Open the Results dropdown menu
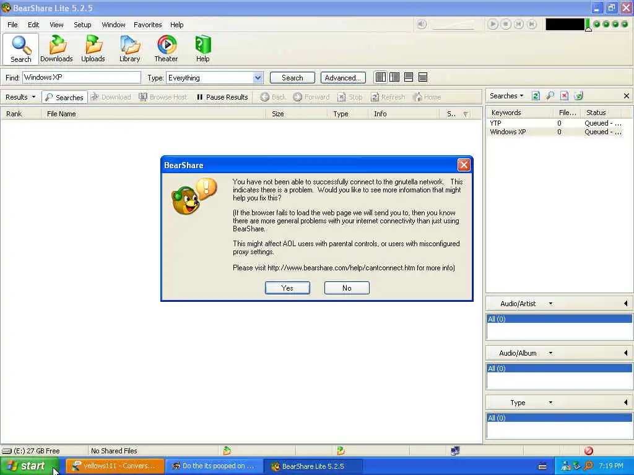This screenshot has height=475, width=634. click(x=20, y=97)
